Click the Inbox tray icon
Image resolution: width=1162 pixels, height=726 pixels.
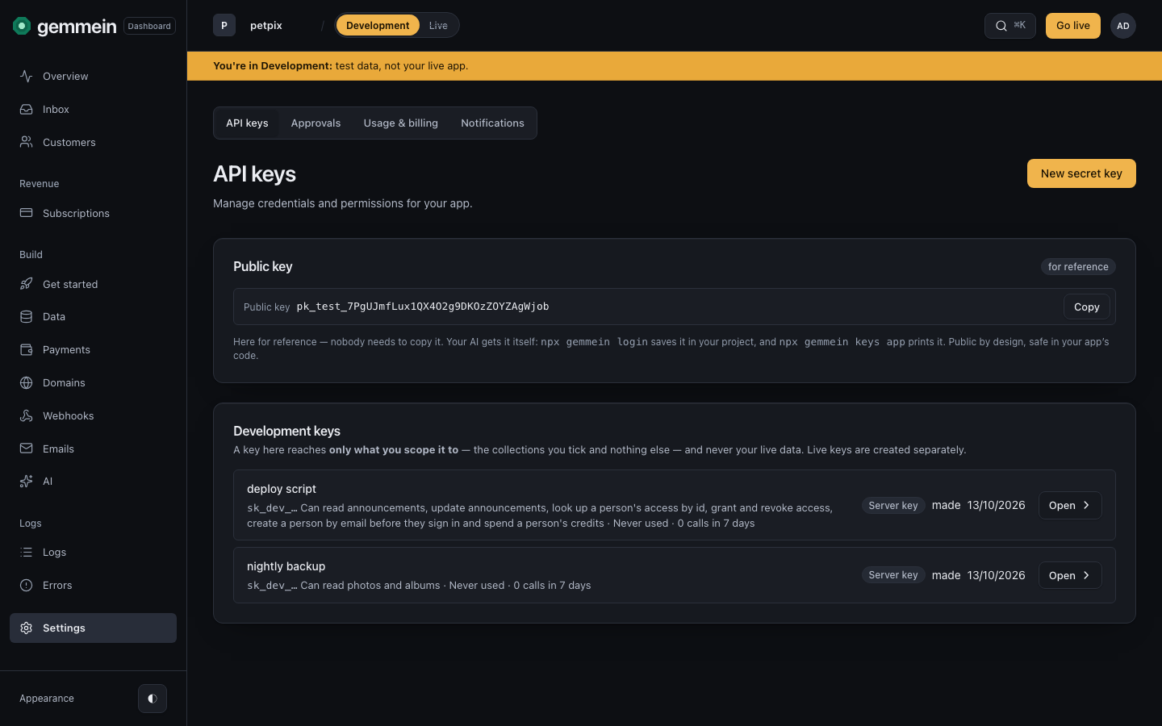coord(27,109)
